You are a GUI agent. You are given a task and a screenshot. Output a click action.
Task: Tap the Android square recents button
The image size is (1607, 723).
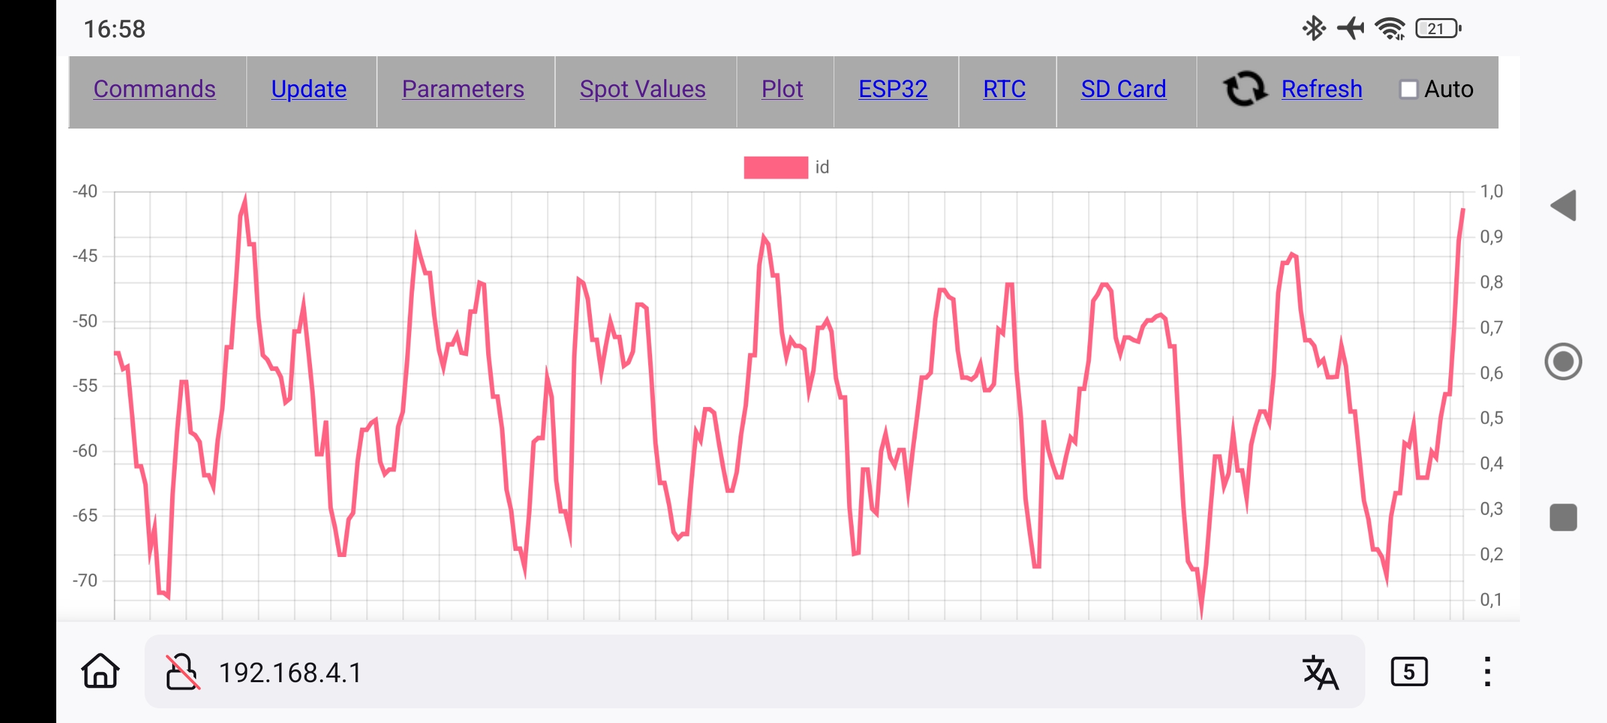tap(1563, 517)
